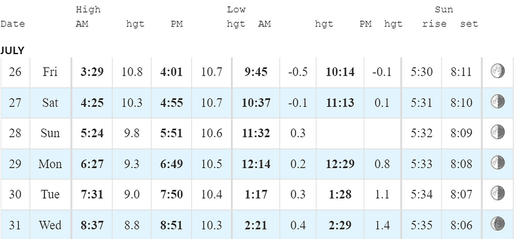Select the Friday 3:29 AM high tide time
The image size is (515, 239).
click(92, 72)
